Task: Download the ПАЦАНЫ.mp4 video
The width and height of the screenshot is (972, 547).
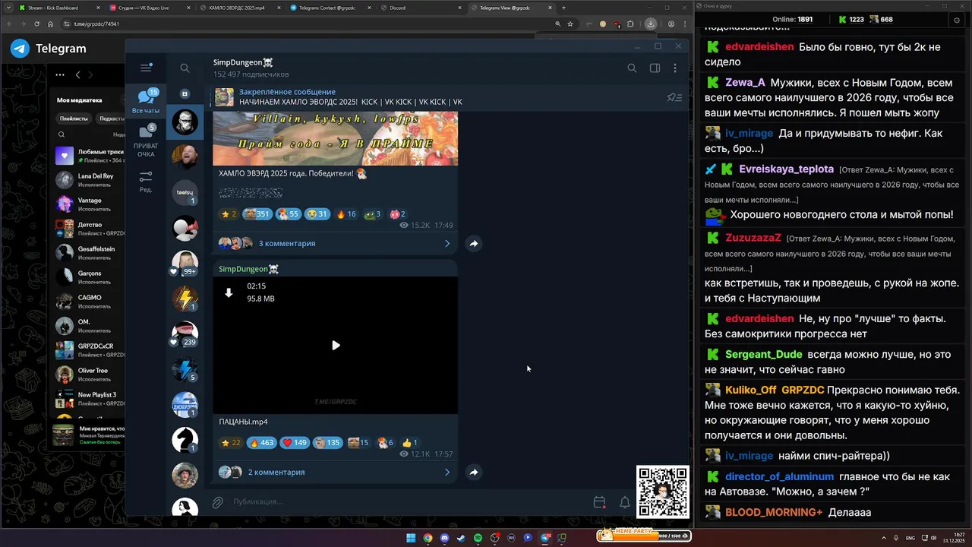Action: 229,292
